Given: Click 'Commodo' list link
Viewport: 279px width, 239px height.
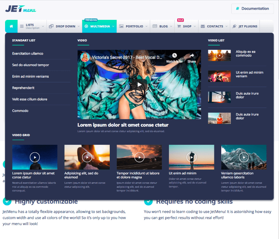Looking at the screenshot, I should pos(20,111).
